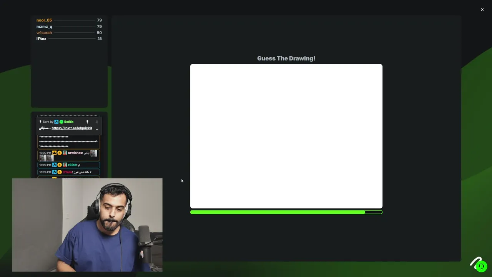The height and width of the screenshot is (277, 492).
Task: Click l1Yara username in chat
Action: pos(67,172)
